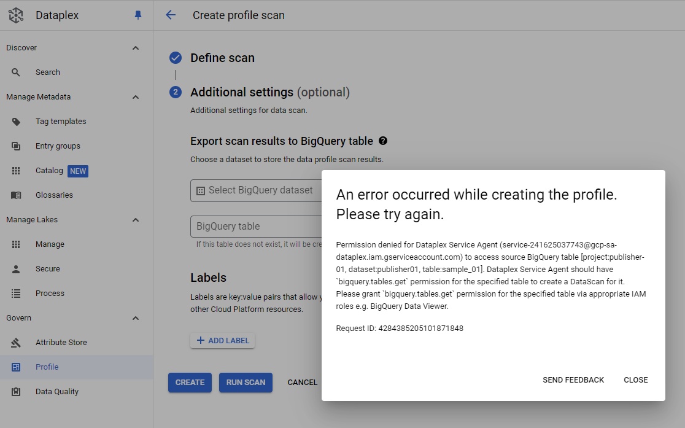Click the Dataplex title text
The width and height of the screenshot is (685, 428).
click(x=57, y=15)
